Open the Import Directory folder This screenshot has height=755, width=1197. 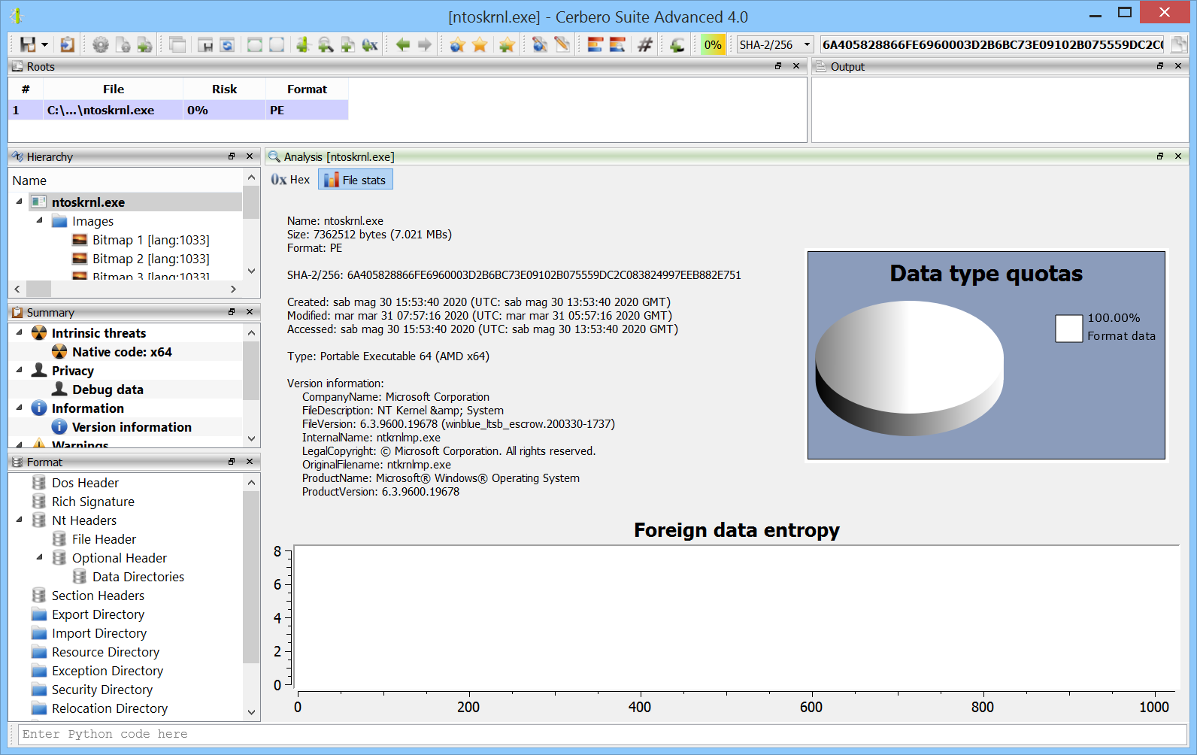[98, 633]
